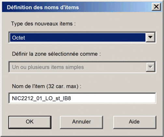The width and height of the screenshot is (164, 137).
Task: Click the NIC2212_01_LO_st_IB8 text in the field
Action: (x=41, y=98)
